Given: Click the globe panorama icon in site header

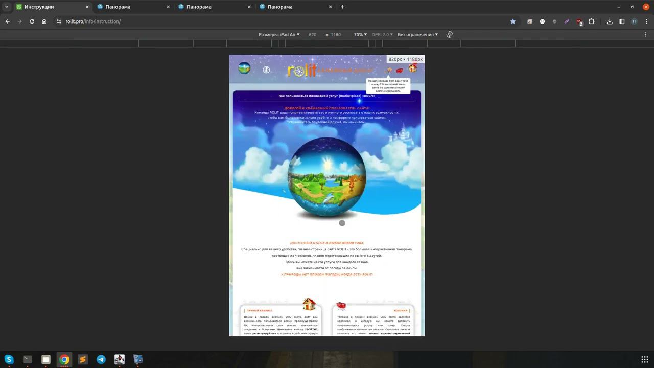Looking at the screenshot, I should (x=245, y=68).
